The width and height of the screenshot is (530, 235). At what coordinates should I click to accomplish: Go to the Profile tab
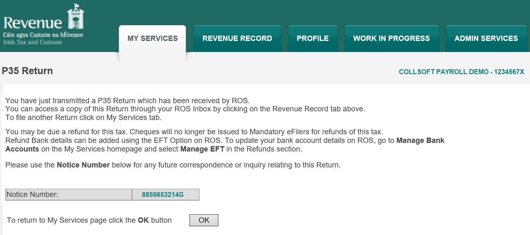click(312, 38)
